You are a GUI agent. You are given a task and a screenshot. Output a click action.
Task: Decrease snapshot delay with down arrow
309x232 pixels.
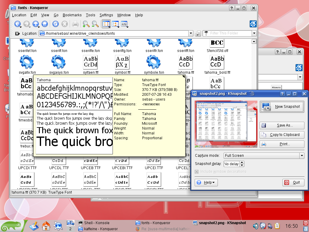[242, 165]
